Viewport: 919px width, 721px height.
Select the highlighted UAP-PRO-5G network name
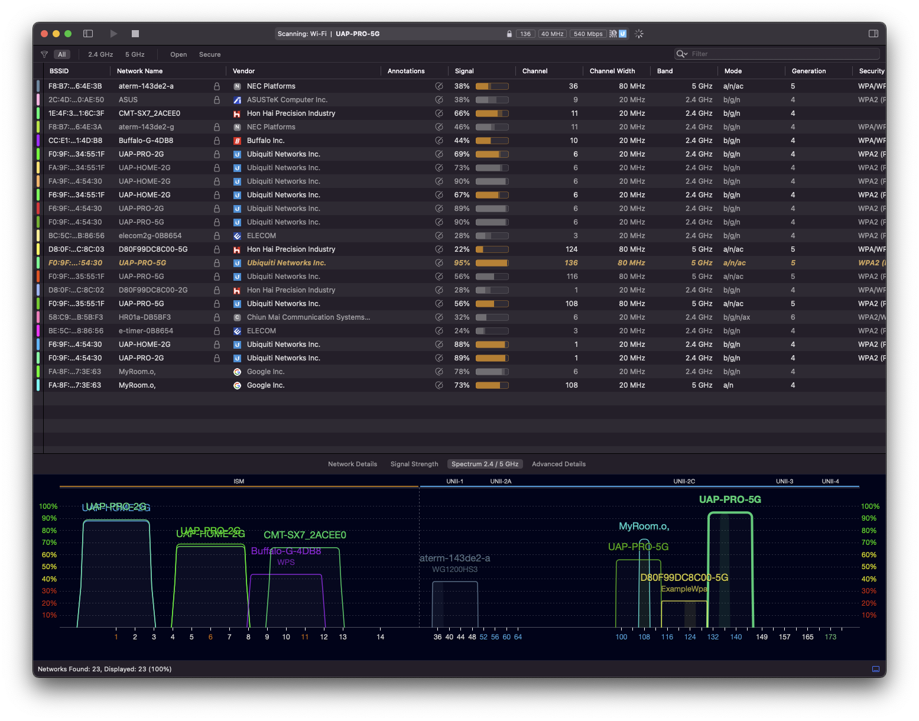(x=142, y=263)
